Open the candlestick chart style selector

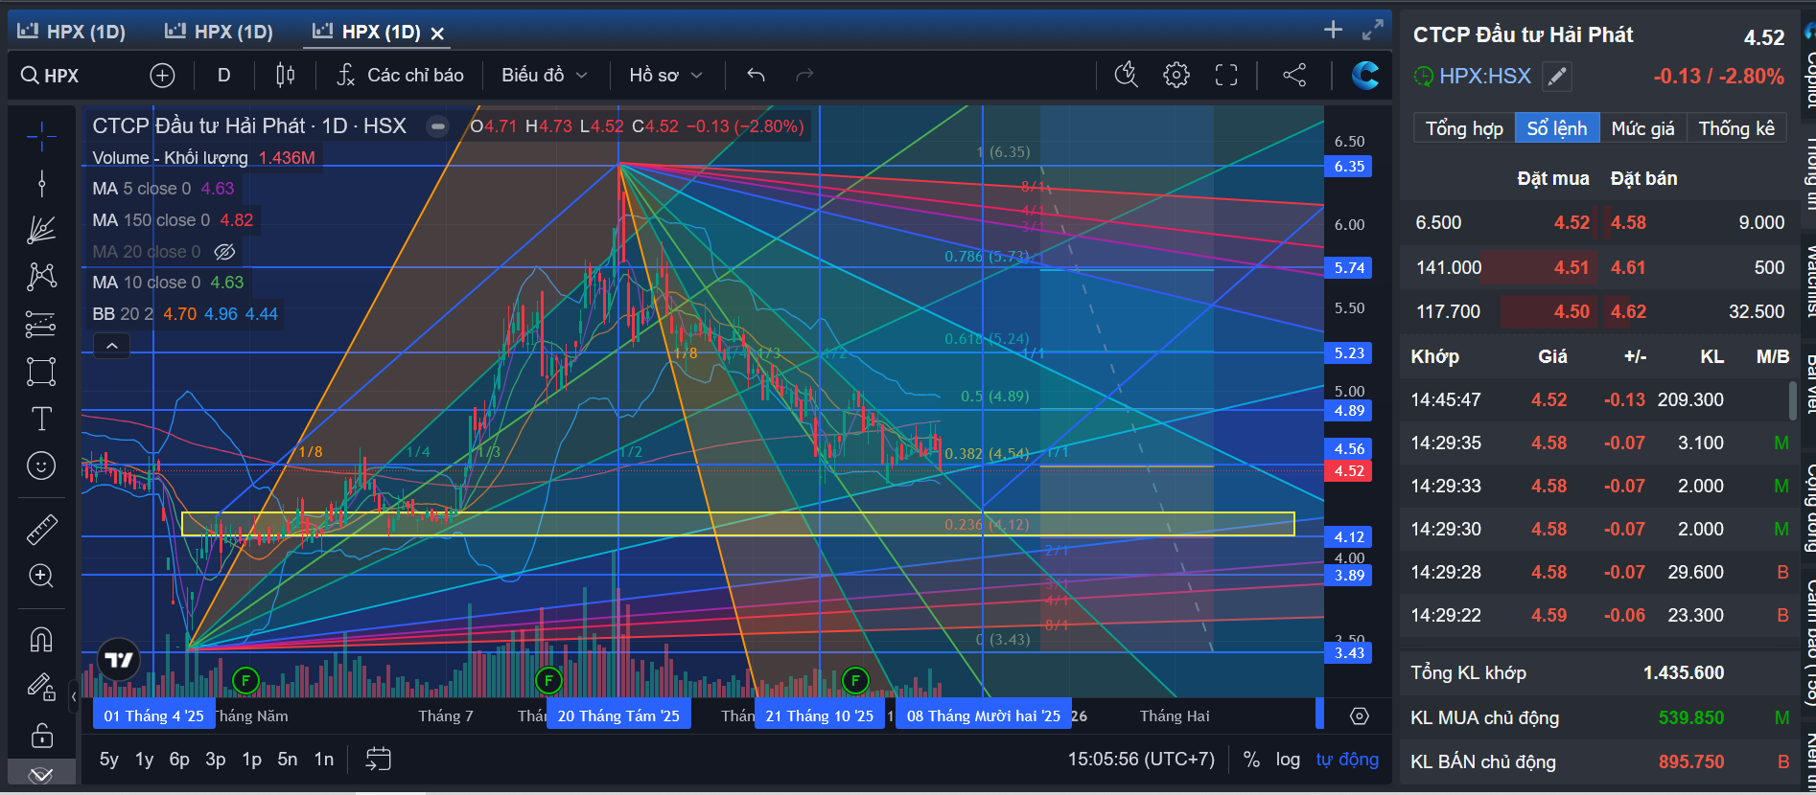tap(285, 75)
